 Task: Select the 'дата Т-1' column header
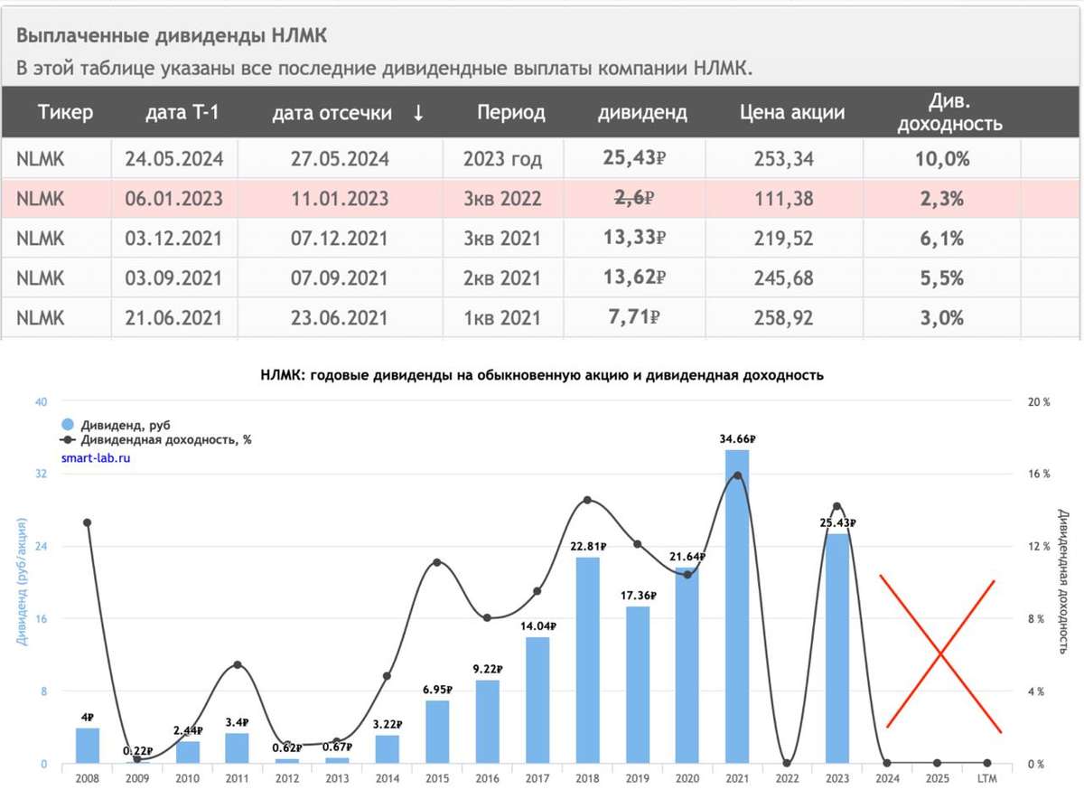coord(182,113)
